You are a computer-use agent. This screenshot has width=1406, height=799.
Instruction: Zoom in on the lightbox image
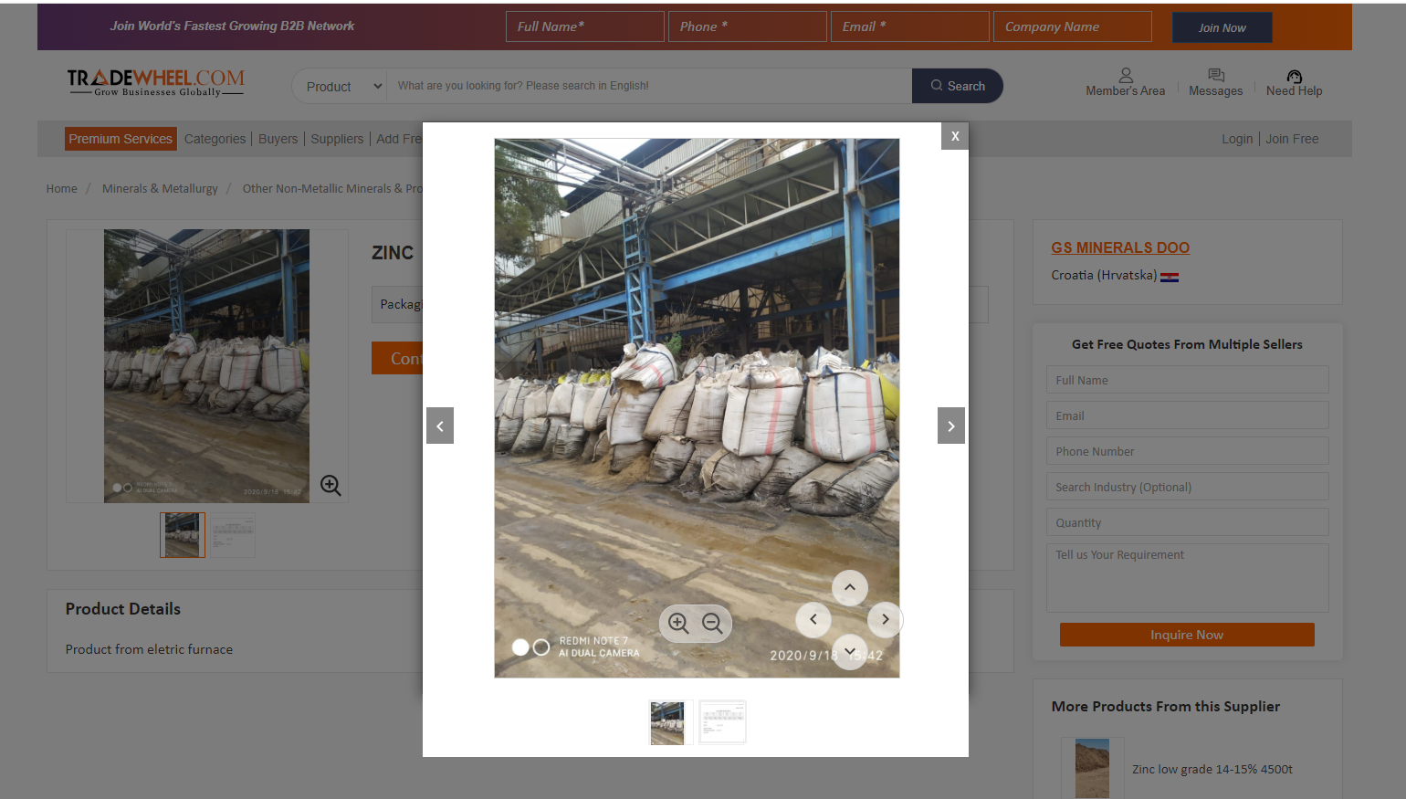click(678, 624)
